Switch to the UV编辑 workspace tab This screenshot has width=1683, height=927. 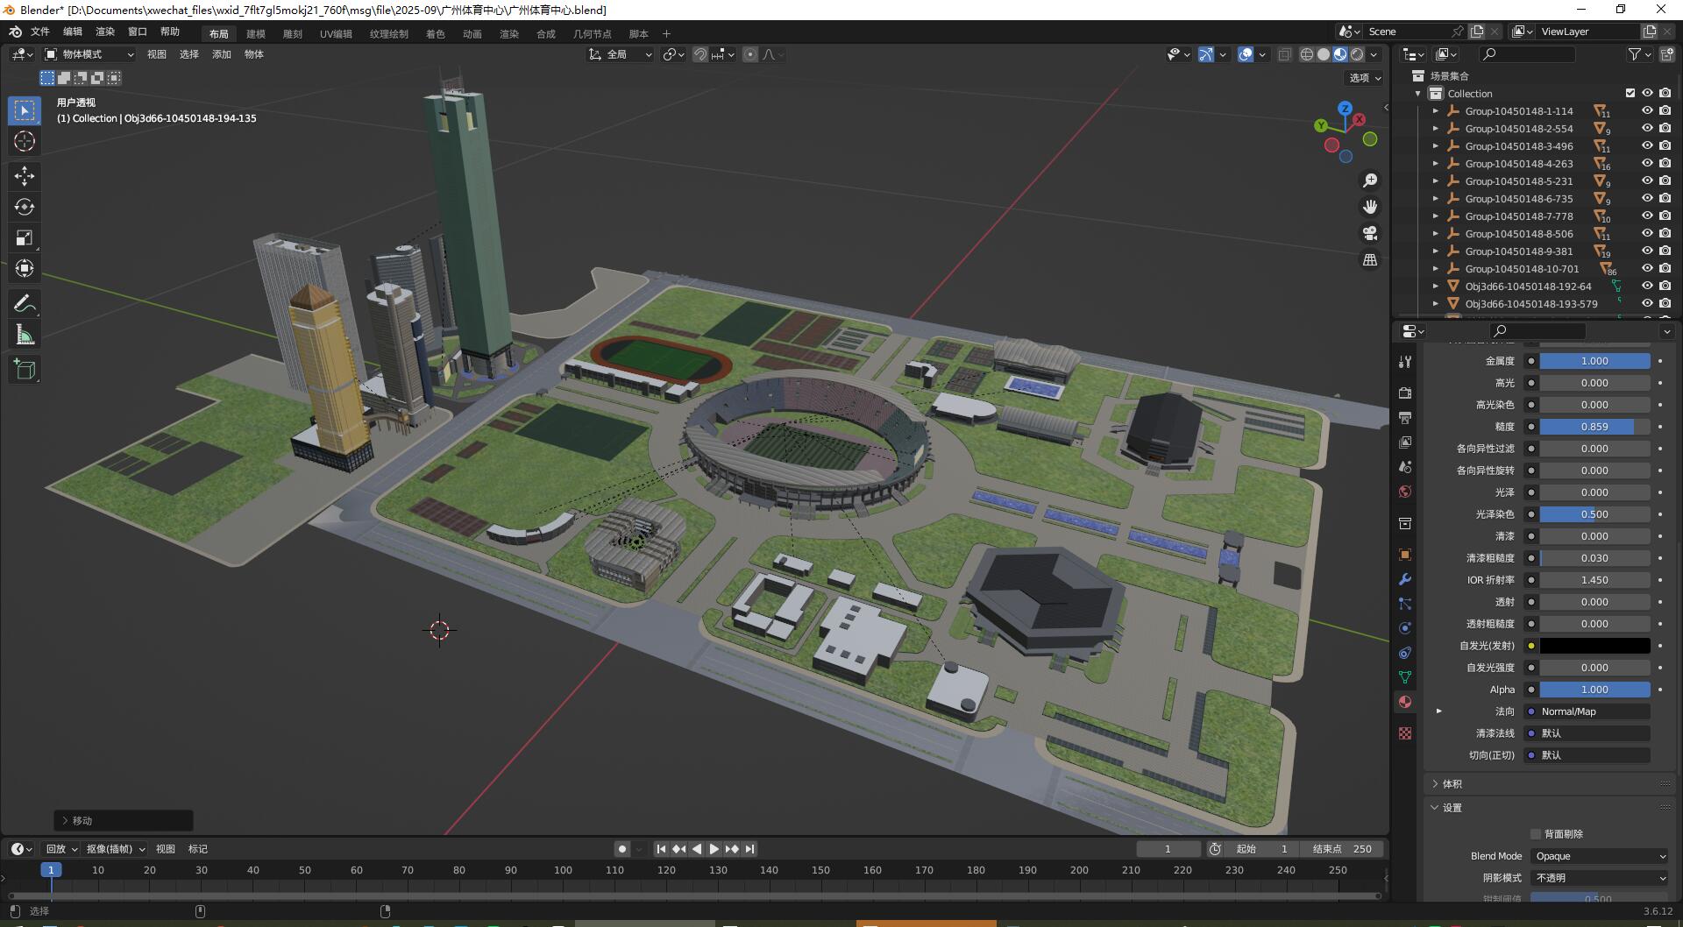pyautogui.click(x=336, y=34)
